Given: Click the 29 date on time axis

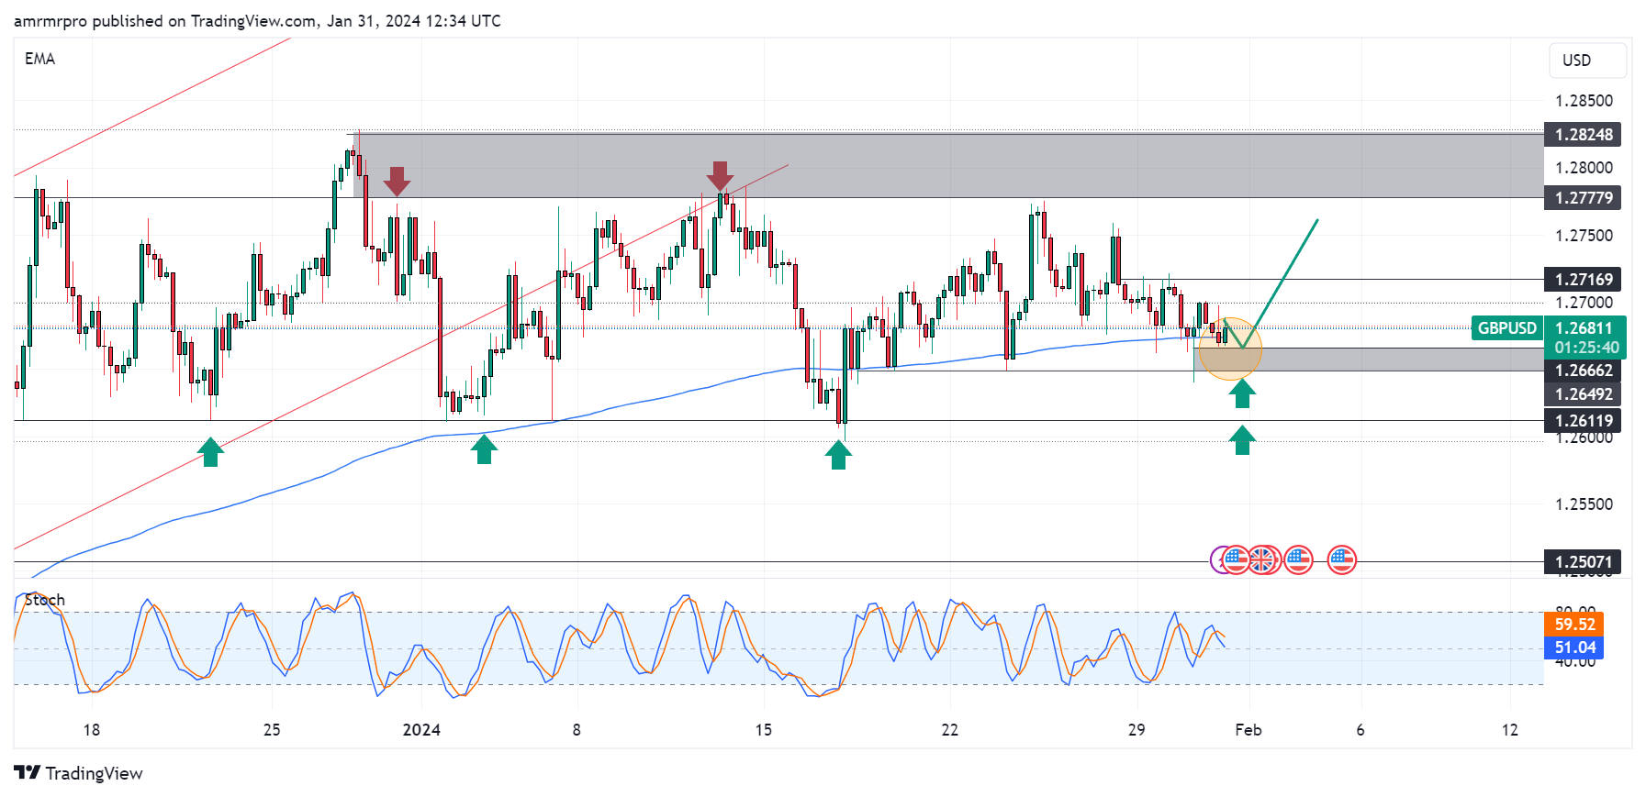Looking at the screenshot, I should pos(1137,730).
